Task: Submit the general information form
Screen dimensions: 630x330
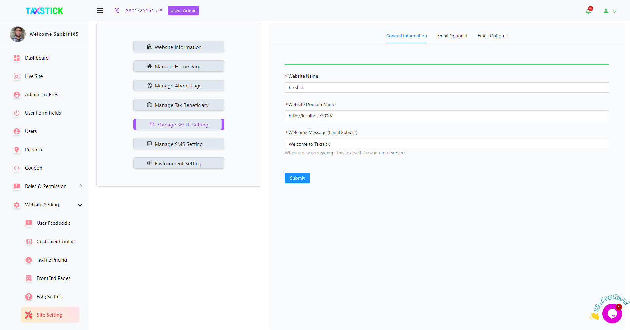Action: (x=297, y=178)
